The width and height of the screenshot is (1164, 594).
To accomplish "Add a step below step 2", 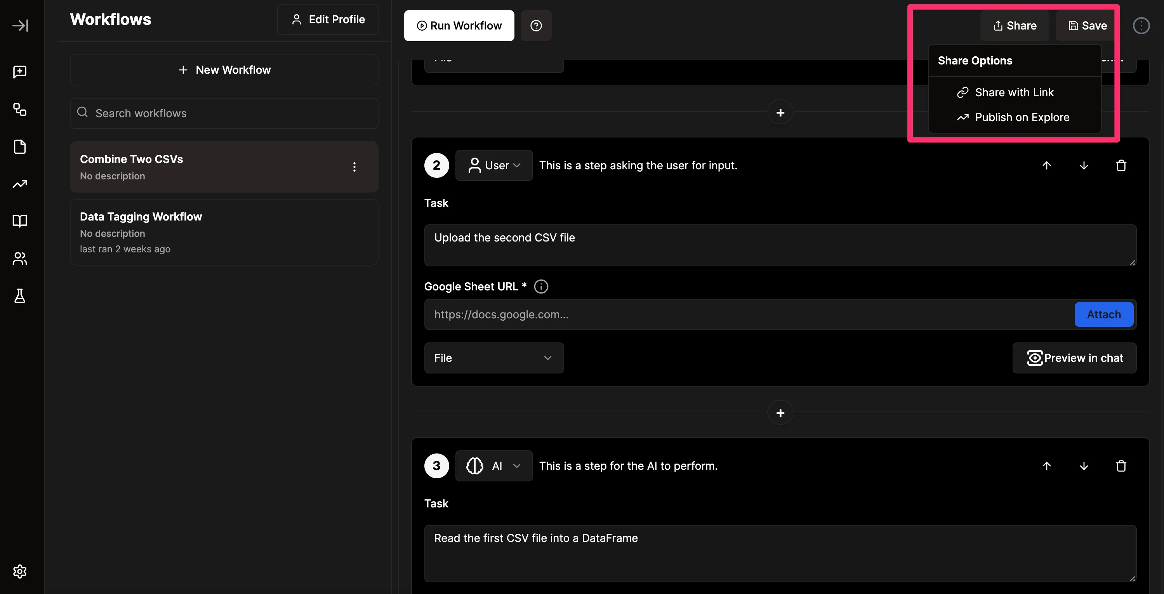I will pyautogui.click(x=780, y=413).
